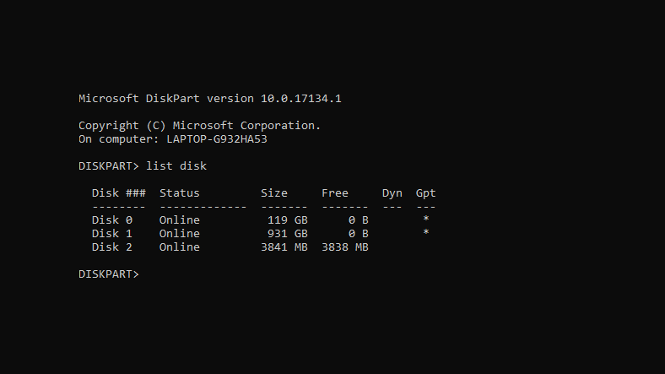Viewport: 665px width, 374px height.
Task: Click the 'Size' column header
Action: coord(274,193)
